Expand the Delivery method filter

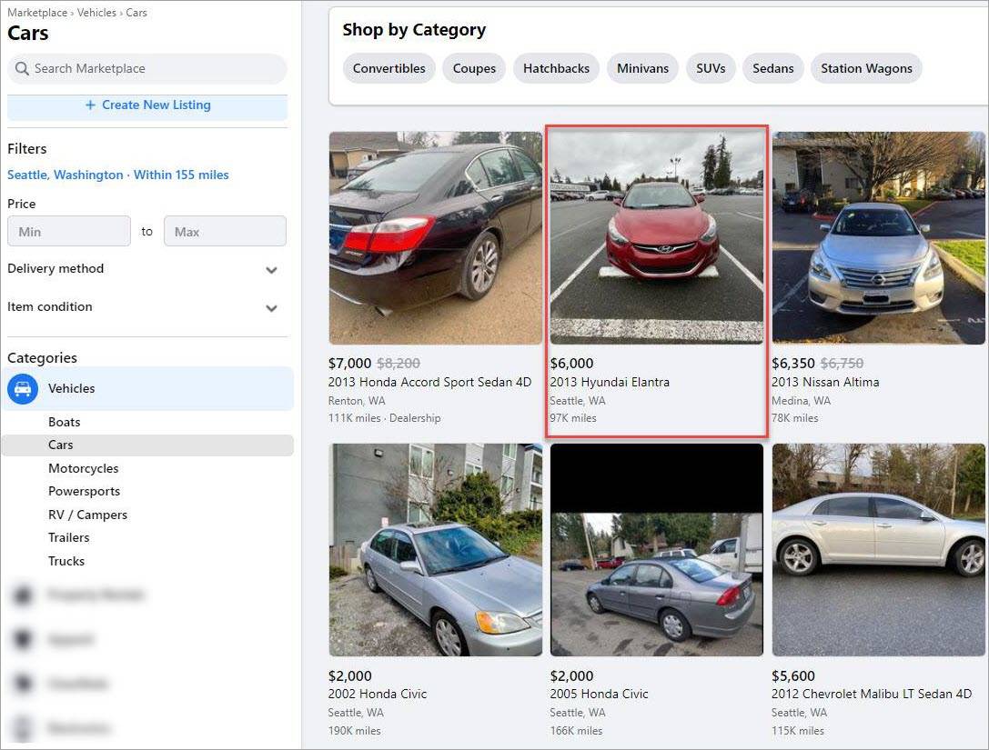click(x=143, y=269)
